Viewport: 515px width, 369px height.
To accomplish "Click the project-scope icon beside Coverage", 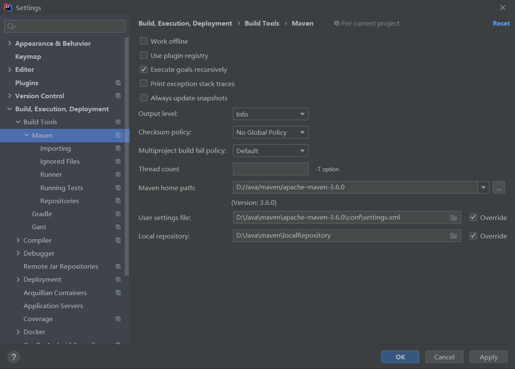I will pyautogui.click(x=118, y=319).
